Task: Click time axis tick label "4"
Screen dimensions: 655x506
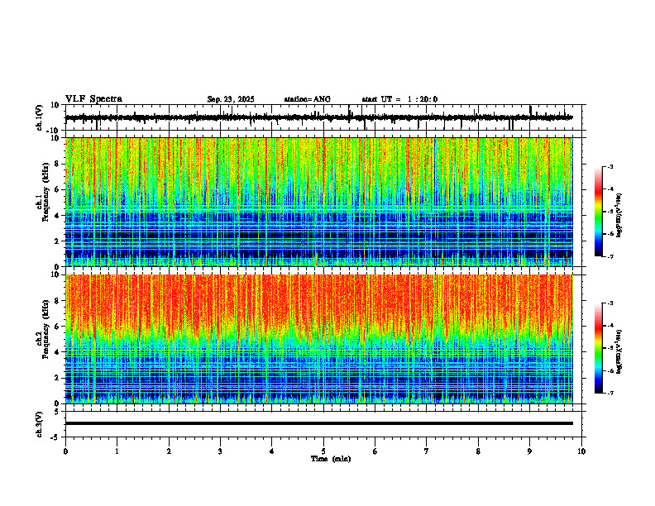Action: (x=272, y=451)
